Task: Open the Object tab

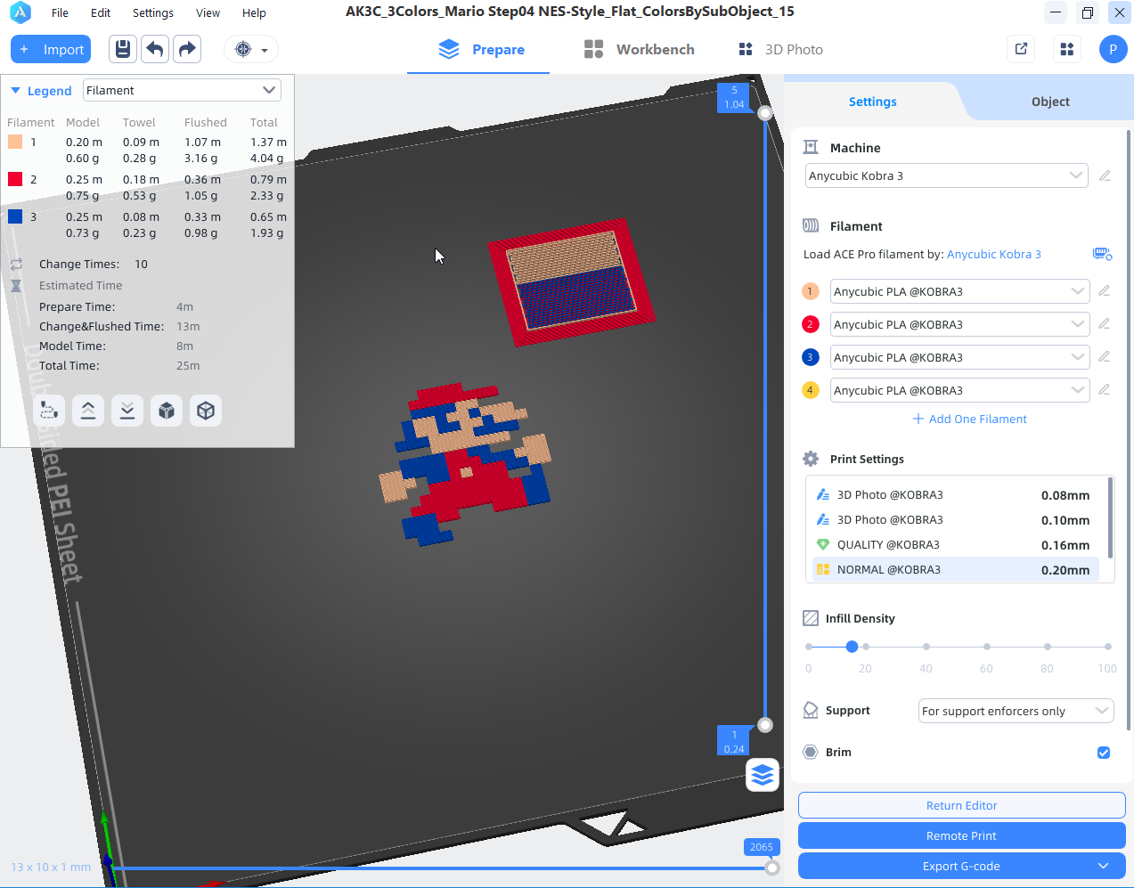Action: (1050, 102)
